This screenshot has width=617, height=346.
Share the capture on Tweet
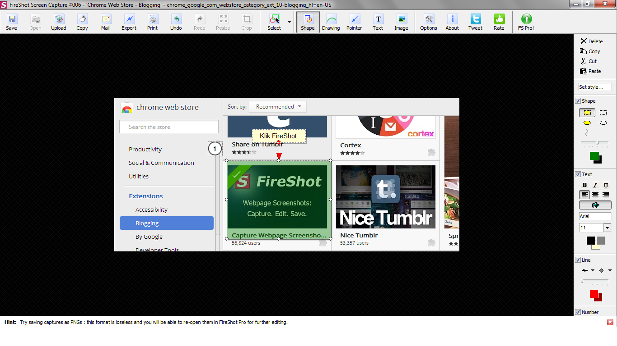(475, 22)
